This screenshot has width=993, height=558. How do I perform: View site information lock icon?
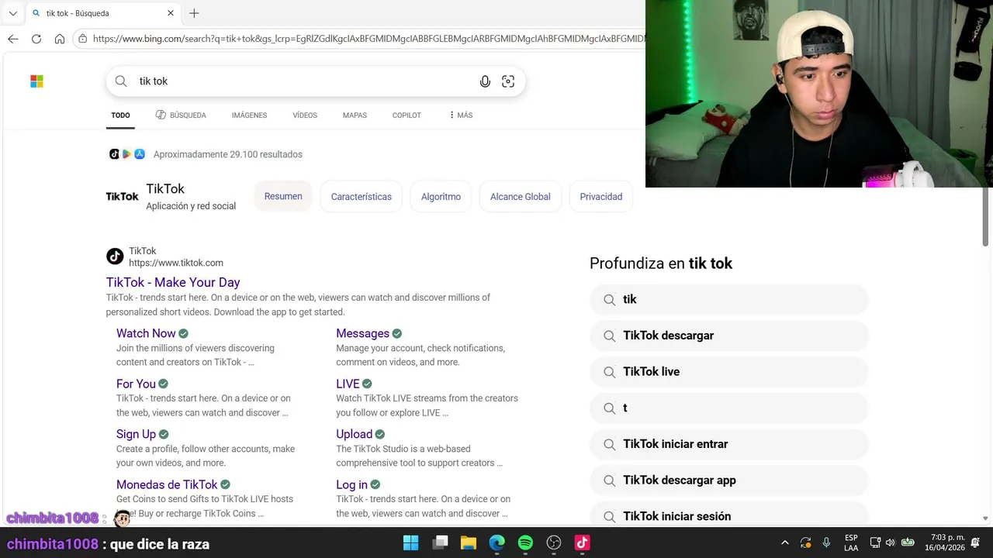83,39
